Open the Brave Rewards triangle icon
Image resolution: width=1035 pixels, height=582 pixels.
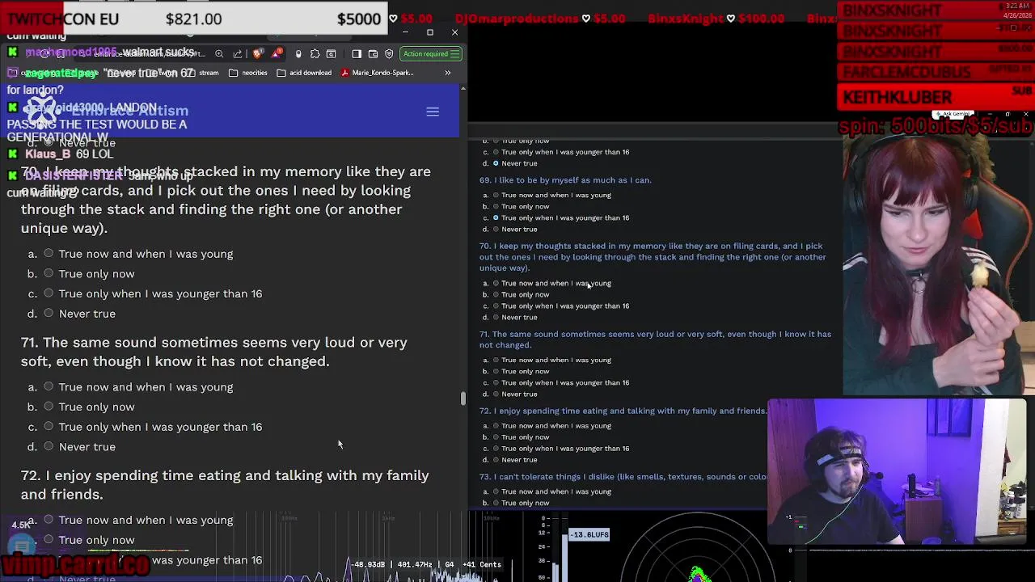pyautogui.click(x=277, y=54)
